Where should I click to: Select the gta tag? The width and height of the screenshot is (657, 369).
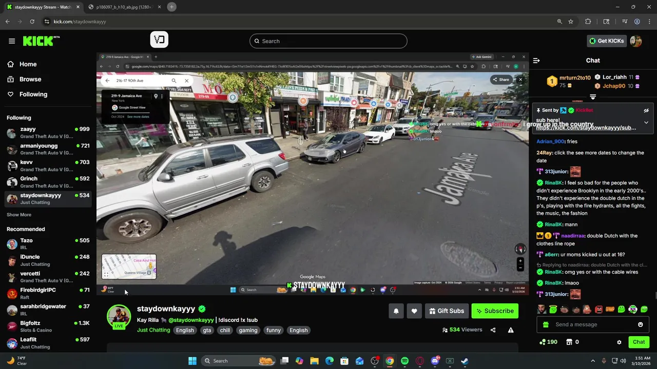tap(207, 330)
